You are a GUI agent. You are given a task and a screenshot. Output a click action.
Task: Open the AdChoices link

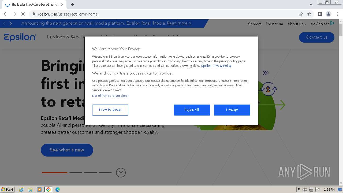pos(320,24)
